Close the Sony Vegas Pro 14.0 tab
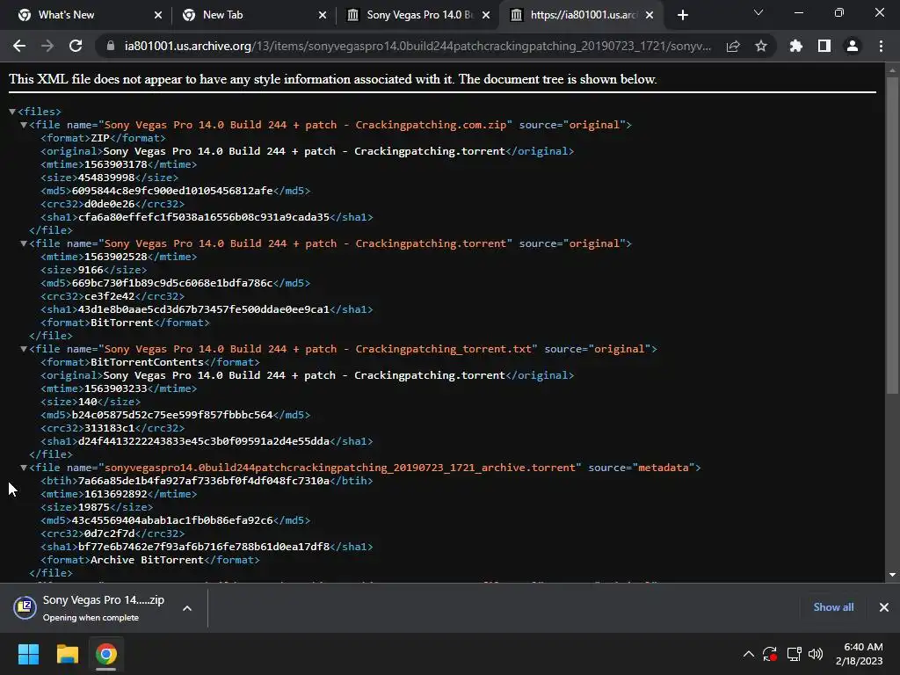 coord(486,15)
